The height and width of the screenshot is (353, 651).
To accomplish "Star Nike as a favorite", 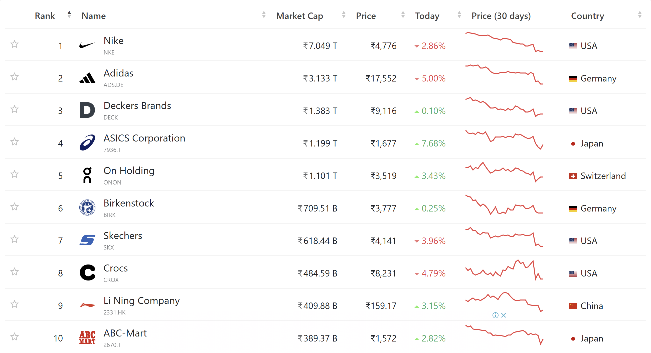I will point(15,44).
